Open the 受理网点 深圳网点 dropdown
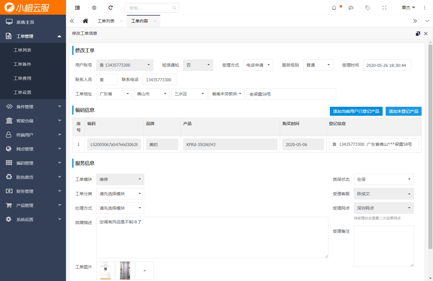This screenshot has width=433, height=281. (x=384, y=208)
